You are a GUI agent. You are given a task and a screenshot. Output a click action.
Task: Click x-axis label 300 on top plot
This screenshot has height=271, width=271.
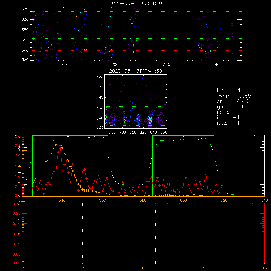(x=167, y=65)
